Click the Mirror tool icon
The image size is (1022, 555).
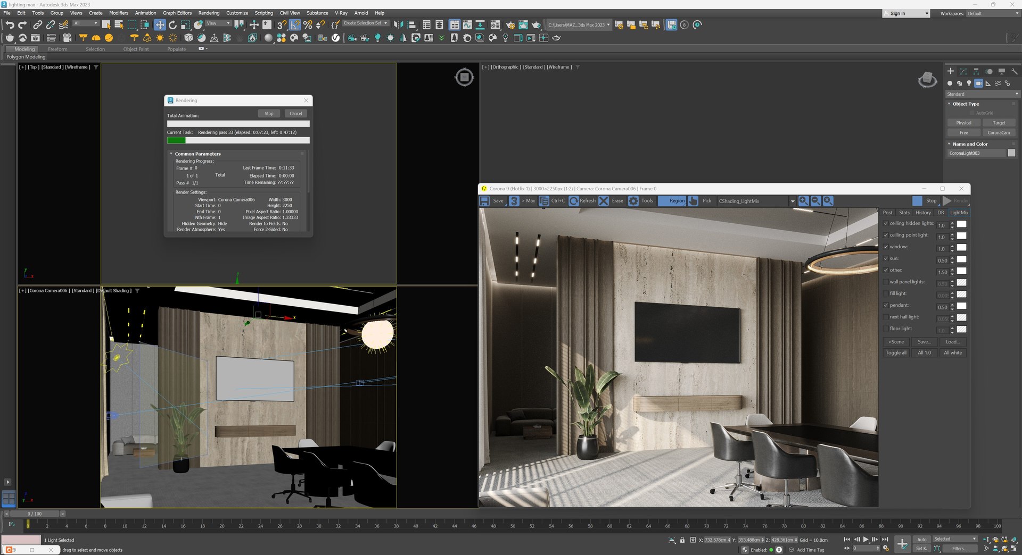click(x=398, y=25)
